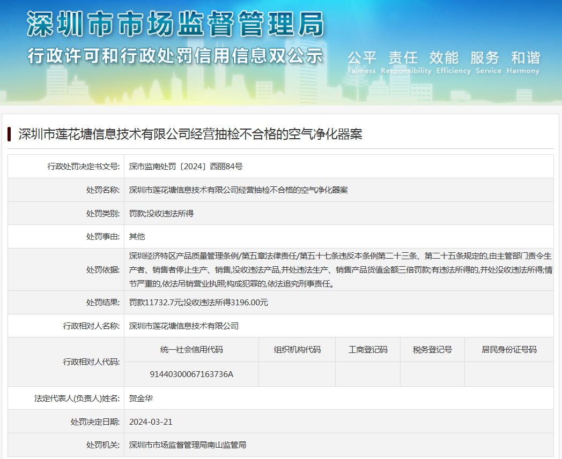Click legal representative name 贺金华
Screen dimensions: 562x459
pos(141,398)
